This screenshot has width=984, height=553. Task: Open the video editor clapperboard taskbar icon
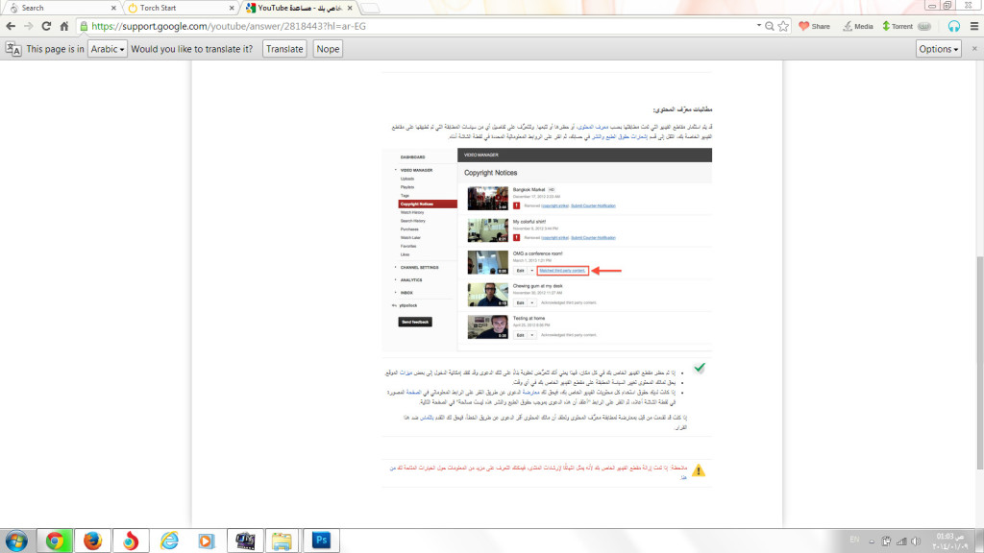(x=245, y=541)
